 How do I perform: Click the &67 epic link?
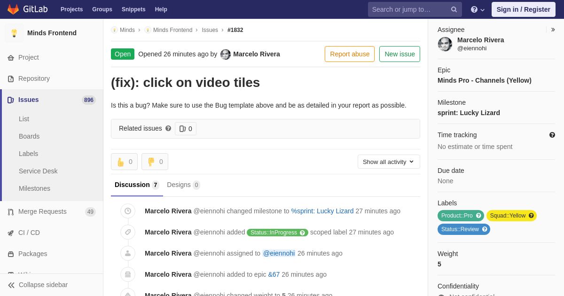click(274, 274)
